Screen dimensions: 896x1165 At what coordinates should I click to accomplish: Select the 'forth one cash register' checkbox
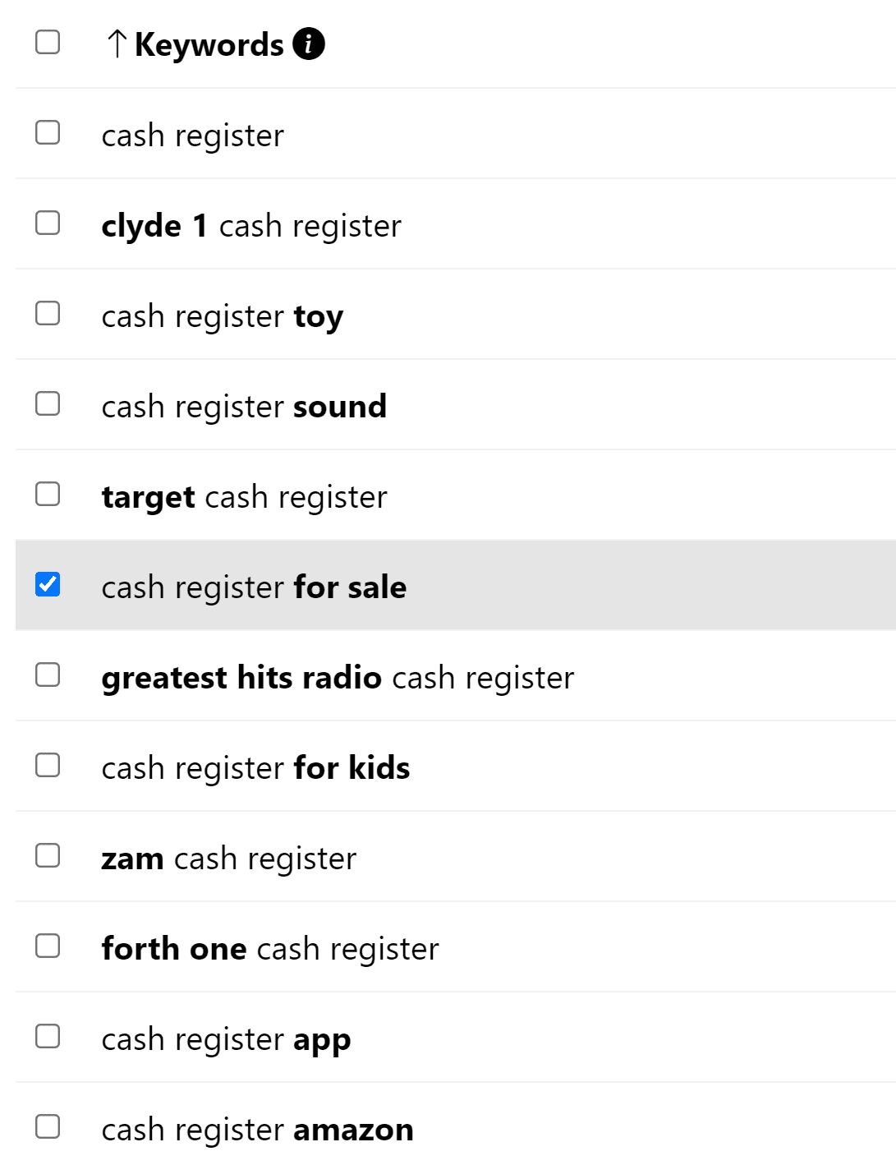(48, 946)
